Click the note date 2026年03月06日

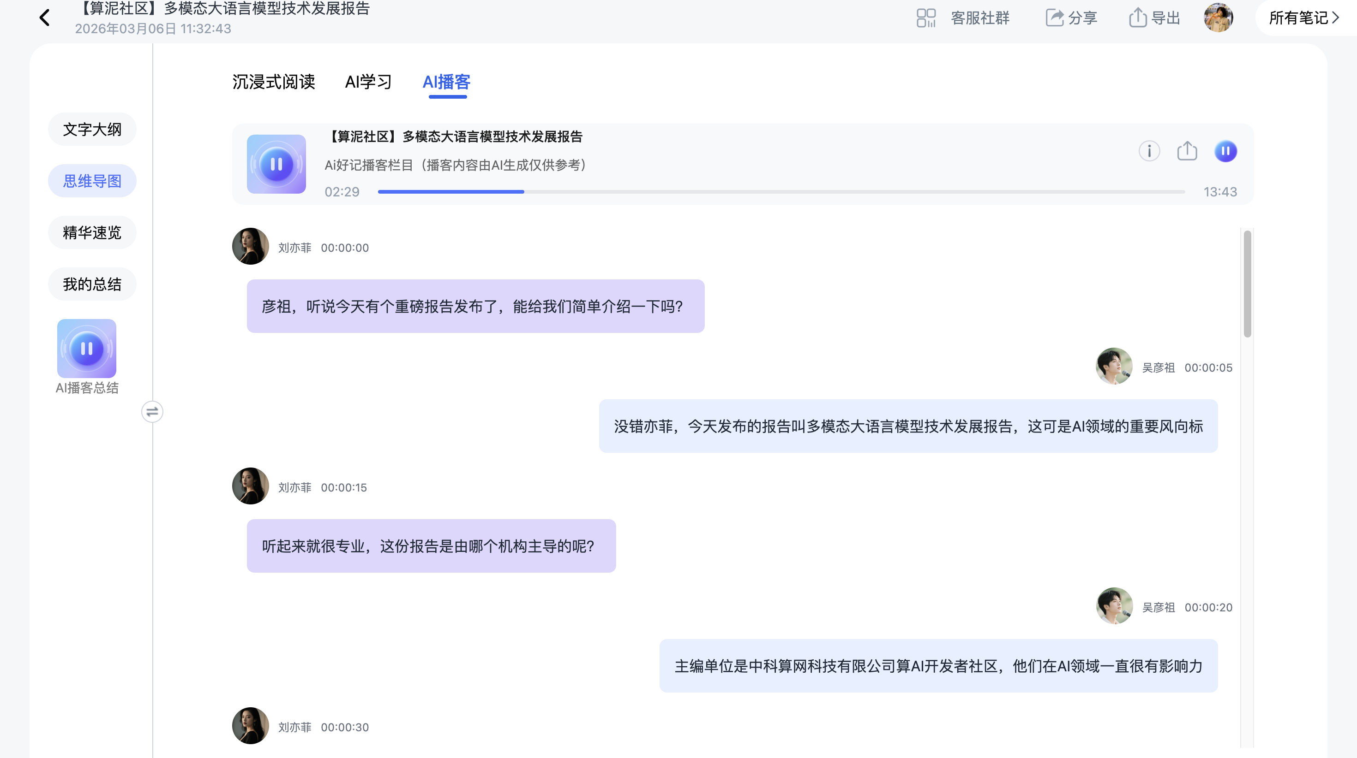pos(153,29)
